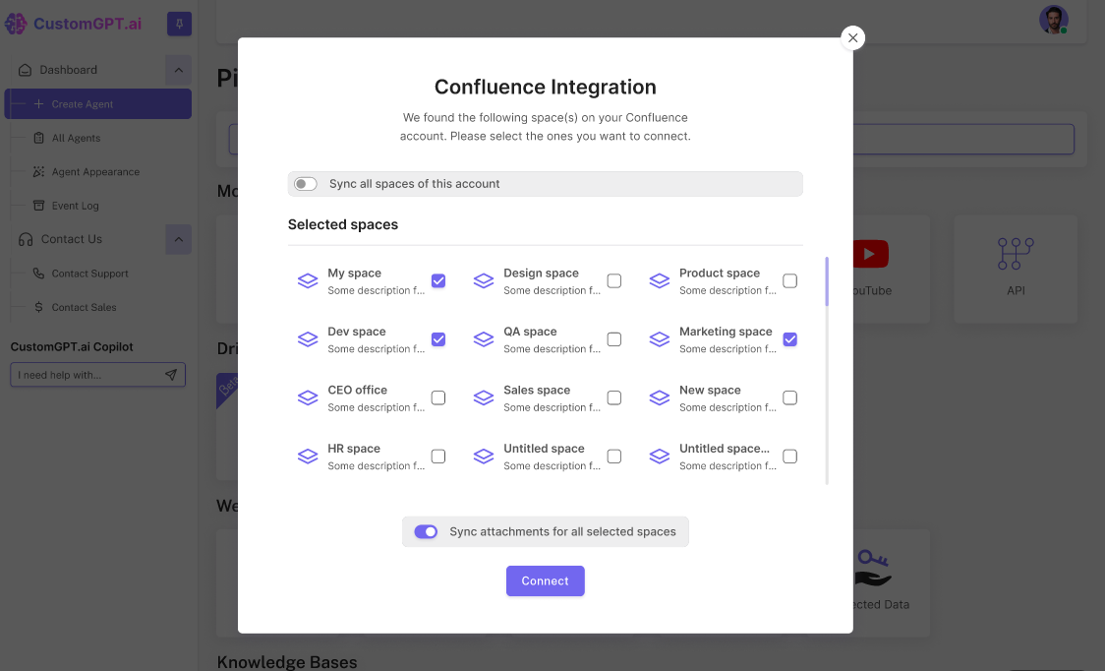Click the Design space layers icon
This screenshot has height=671, width=1105.
point(484,280)
